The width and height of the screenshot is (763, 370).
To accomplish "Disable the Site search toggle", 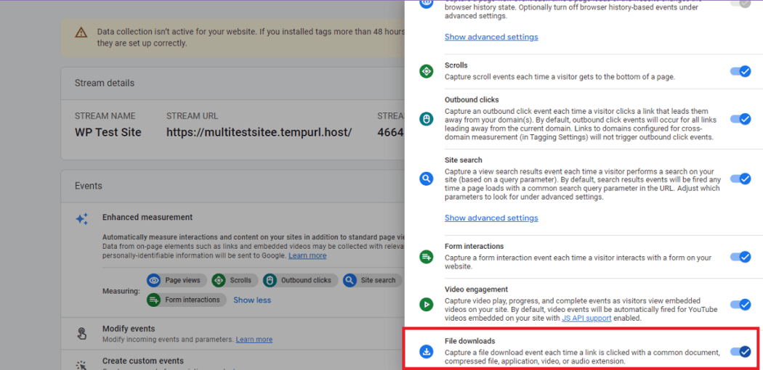I will click(740, 178).
